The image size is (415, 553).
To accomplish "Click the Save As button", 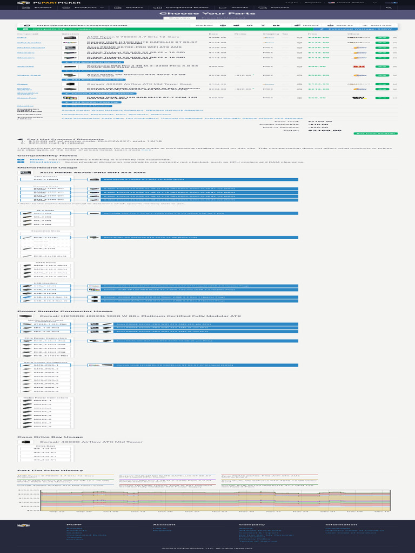I will coord(340,25).
